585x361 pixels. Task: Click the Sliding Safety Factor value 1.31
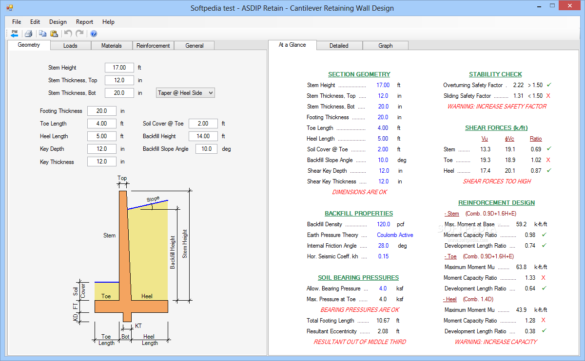tap(519, 96)
